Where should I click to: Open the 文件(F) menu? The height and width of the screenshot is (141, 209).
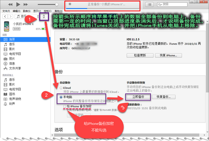point(6,11)
